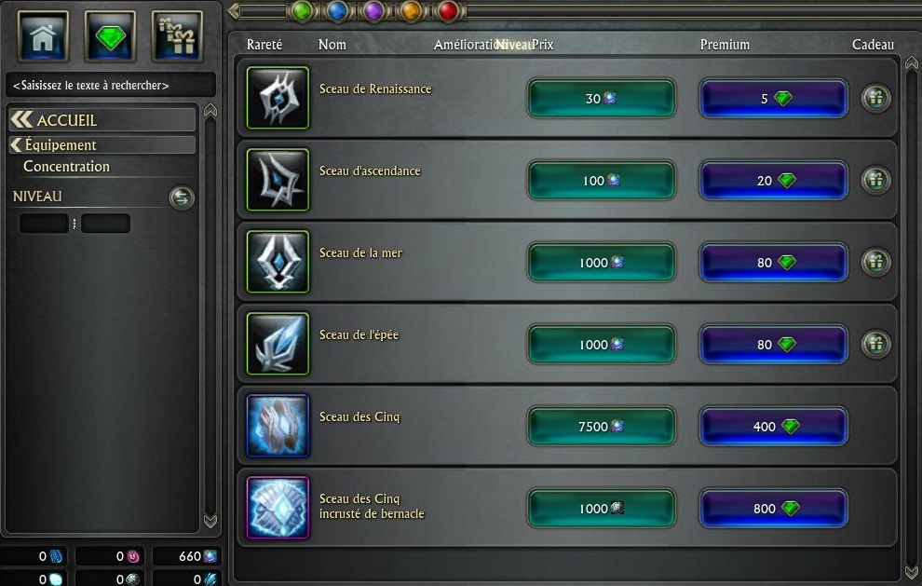Viewport: 922px width, 586px height.
Task: Buy Sceau de Renaissance for 5 gems
Action: (773, 98)
